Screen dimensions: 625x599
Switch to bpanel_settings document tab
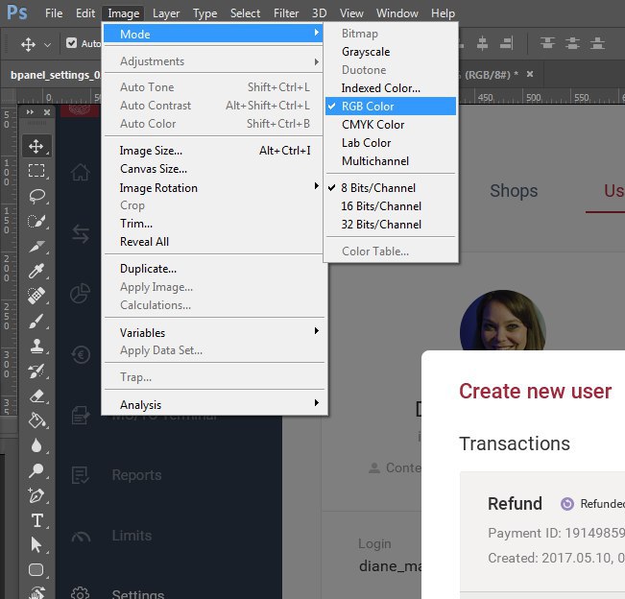(x=55, y=75)
